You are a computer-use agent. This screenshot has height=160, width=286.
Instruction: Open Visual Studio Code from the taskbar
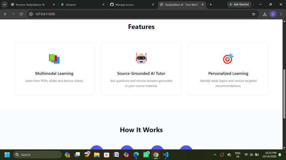tap(166, 155)
